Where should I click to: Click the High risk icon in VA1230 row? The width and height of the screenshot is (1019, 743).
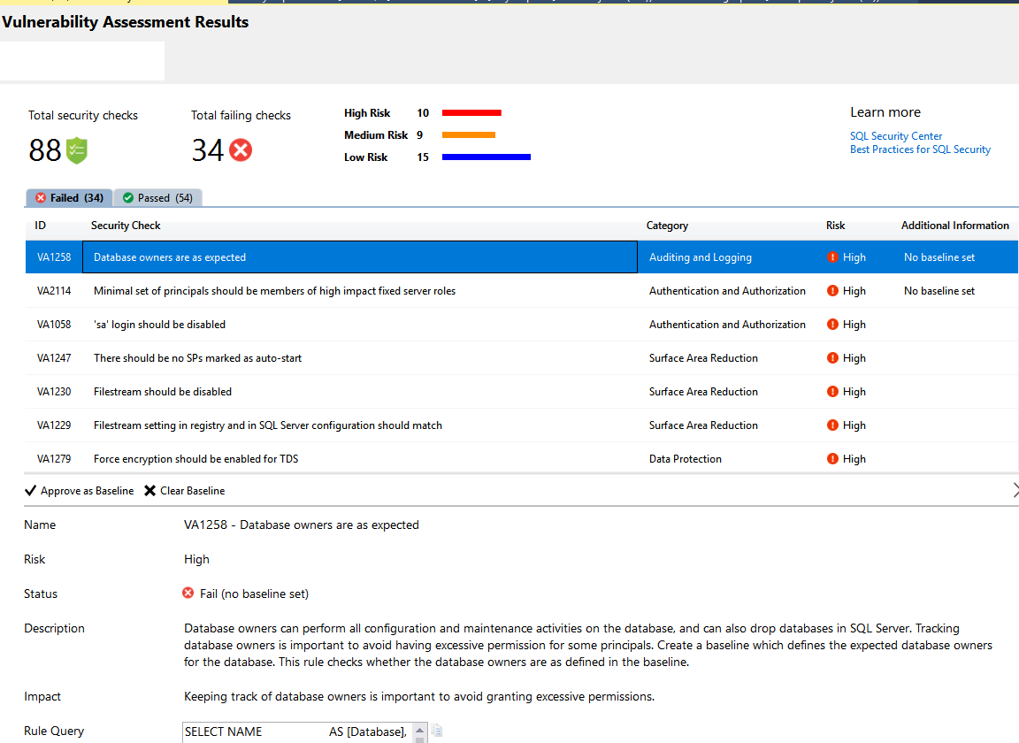(832, 392)
